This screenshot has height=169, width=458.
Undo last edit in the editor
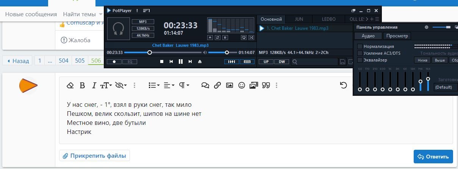pos(343,86)
